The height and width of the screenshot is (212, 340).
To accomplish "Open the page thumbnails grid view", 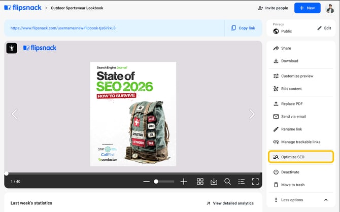I will (x=200, y=182).
